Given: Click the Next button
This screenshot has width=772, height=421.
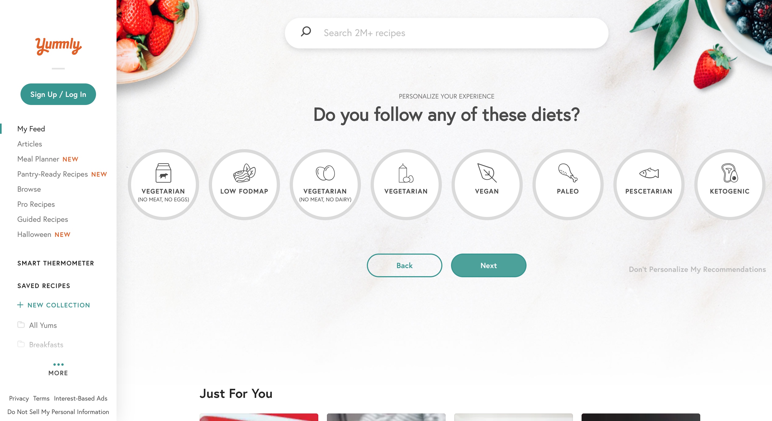Looking at the screenshot, I should click(489, 265).
